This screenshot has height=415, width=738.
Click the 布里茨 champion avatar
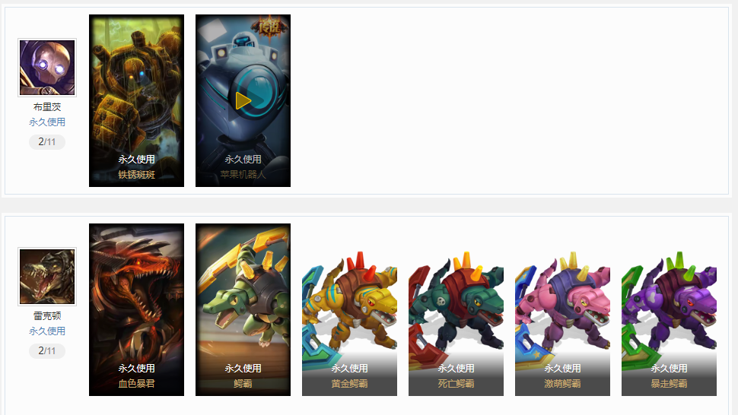coord(47,68)
